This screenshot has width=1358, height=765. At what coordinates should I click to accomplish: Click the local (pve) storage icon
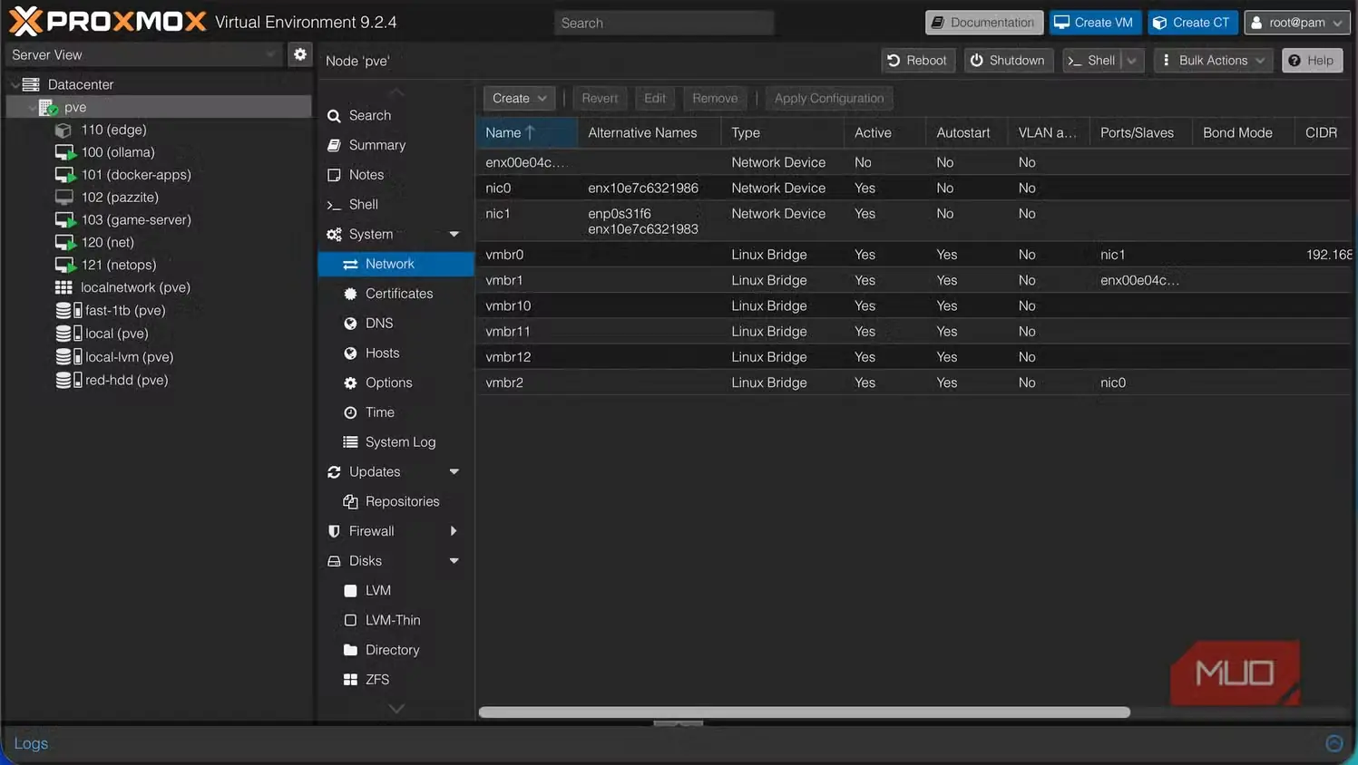tap(69, 333)
